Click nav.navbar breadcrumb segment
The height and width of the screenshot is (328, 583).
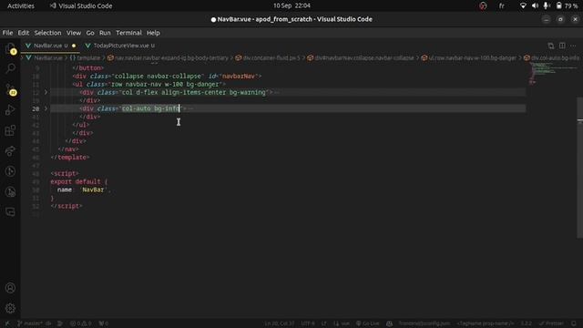168,58
